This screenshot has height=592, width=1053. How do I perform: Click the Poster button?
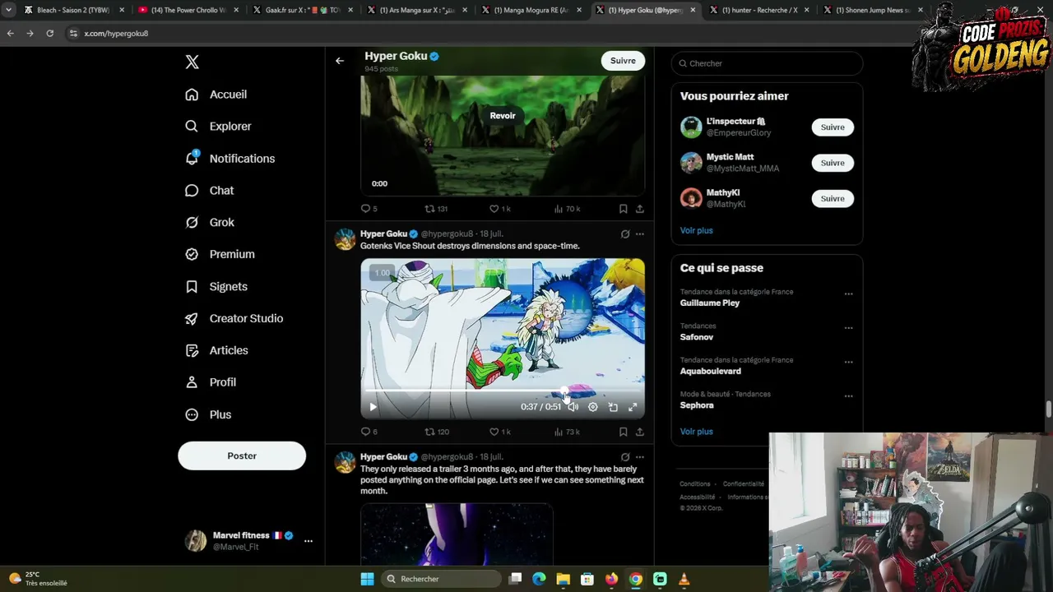tap(242, 456)
